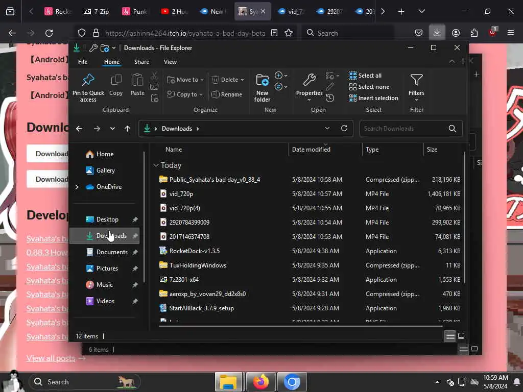The height and width of the screenshot is (392, 523).
Task: Switch to the View ribbon tab
Action: [x=170, y=62]
